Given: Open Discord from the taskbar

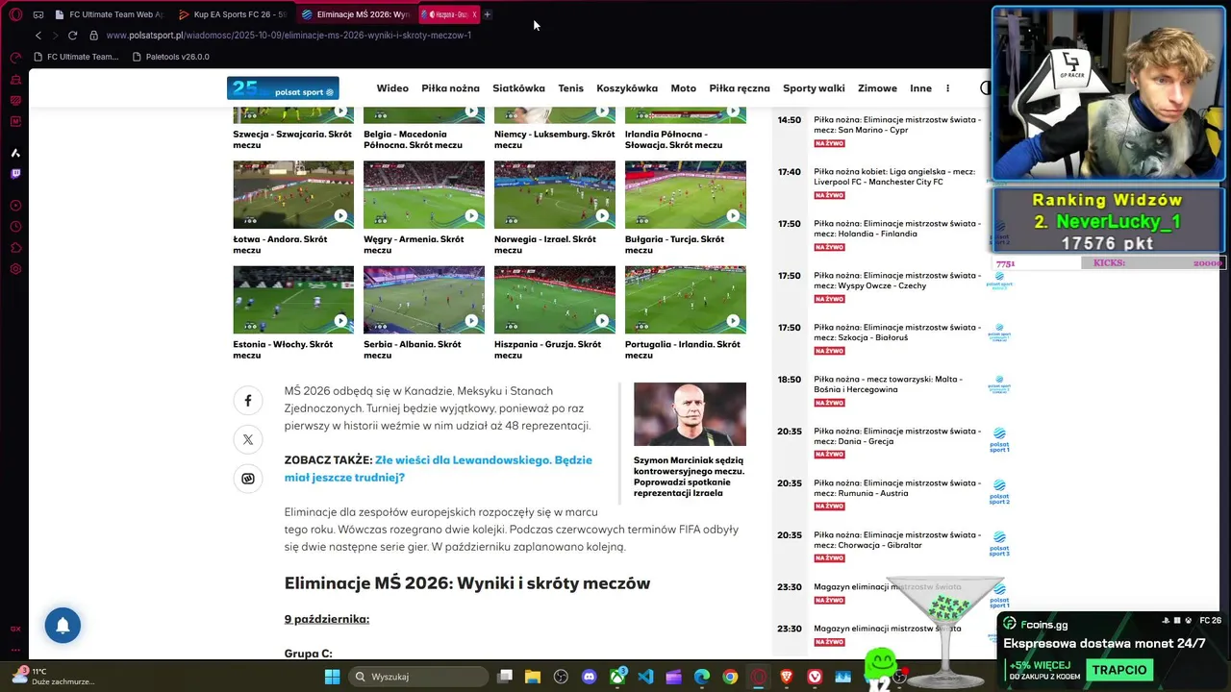Looking at the screenshot, I should pyautogui.click(x=590, y=677).
